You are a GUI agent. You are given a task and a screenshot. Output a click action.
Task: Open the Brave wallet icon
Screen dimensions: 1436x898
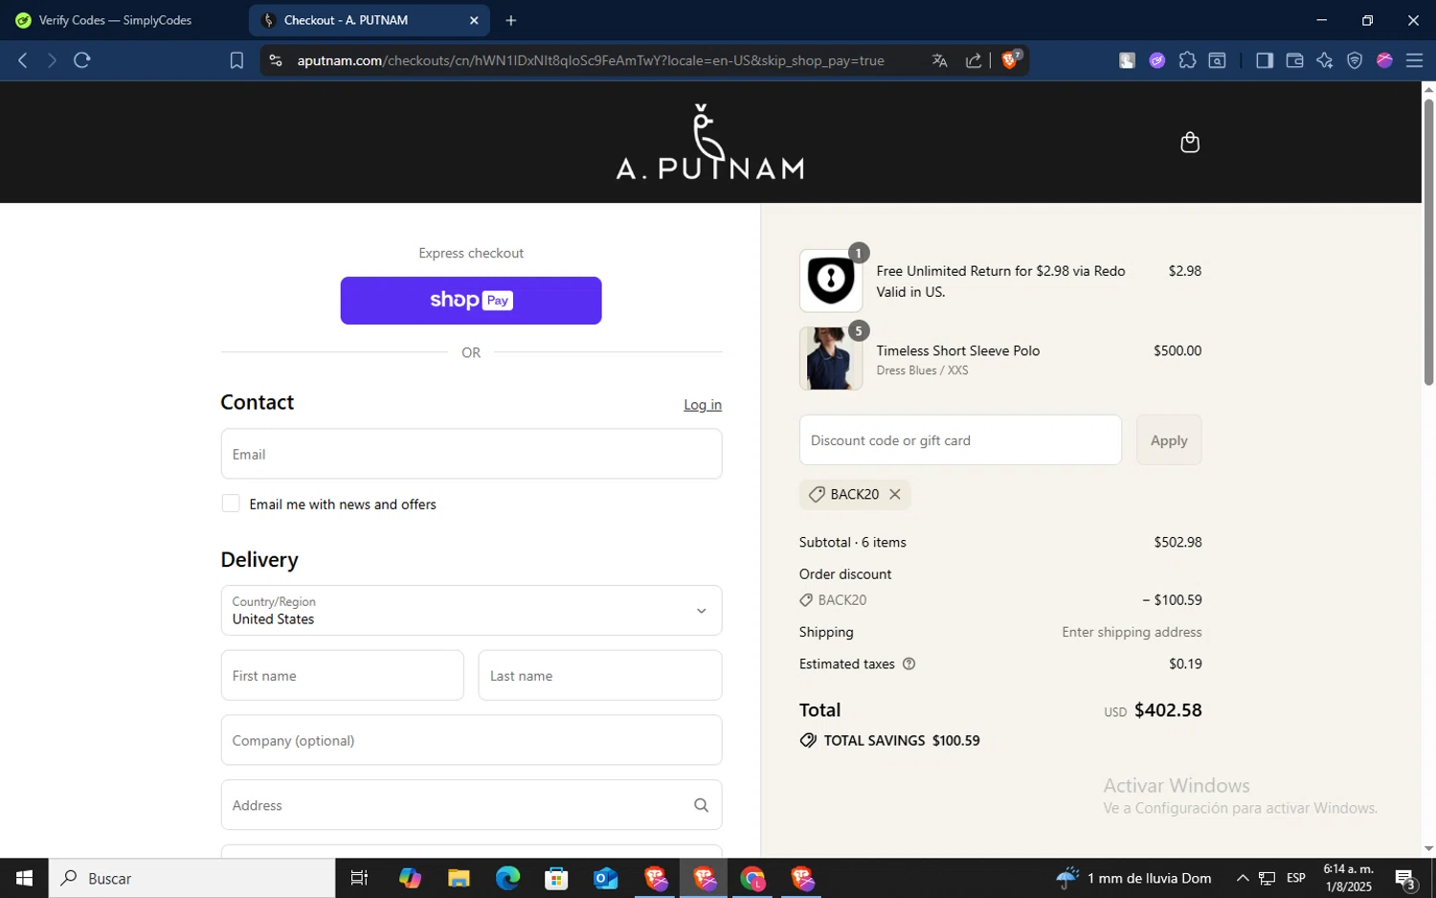click(1294, 60)
